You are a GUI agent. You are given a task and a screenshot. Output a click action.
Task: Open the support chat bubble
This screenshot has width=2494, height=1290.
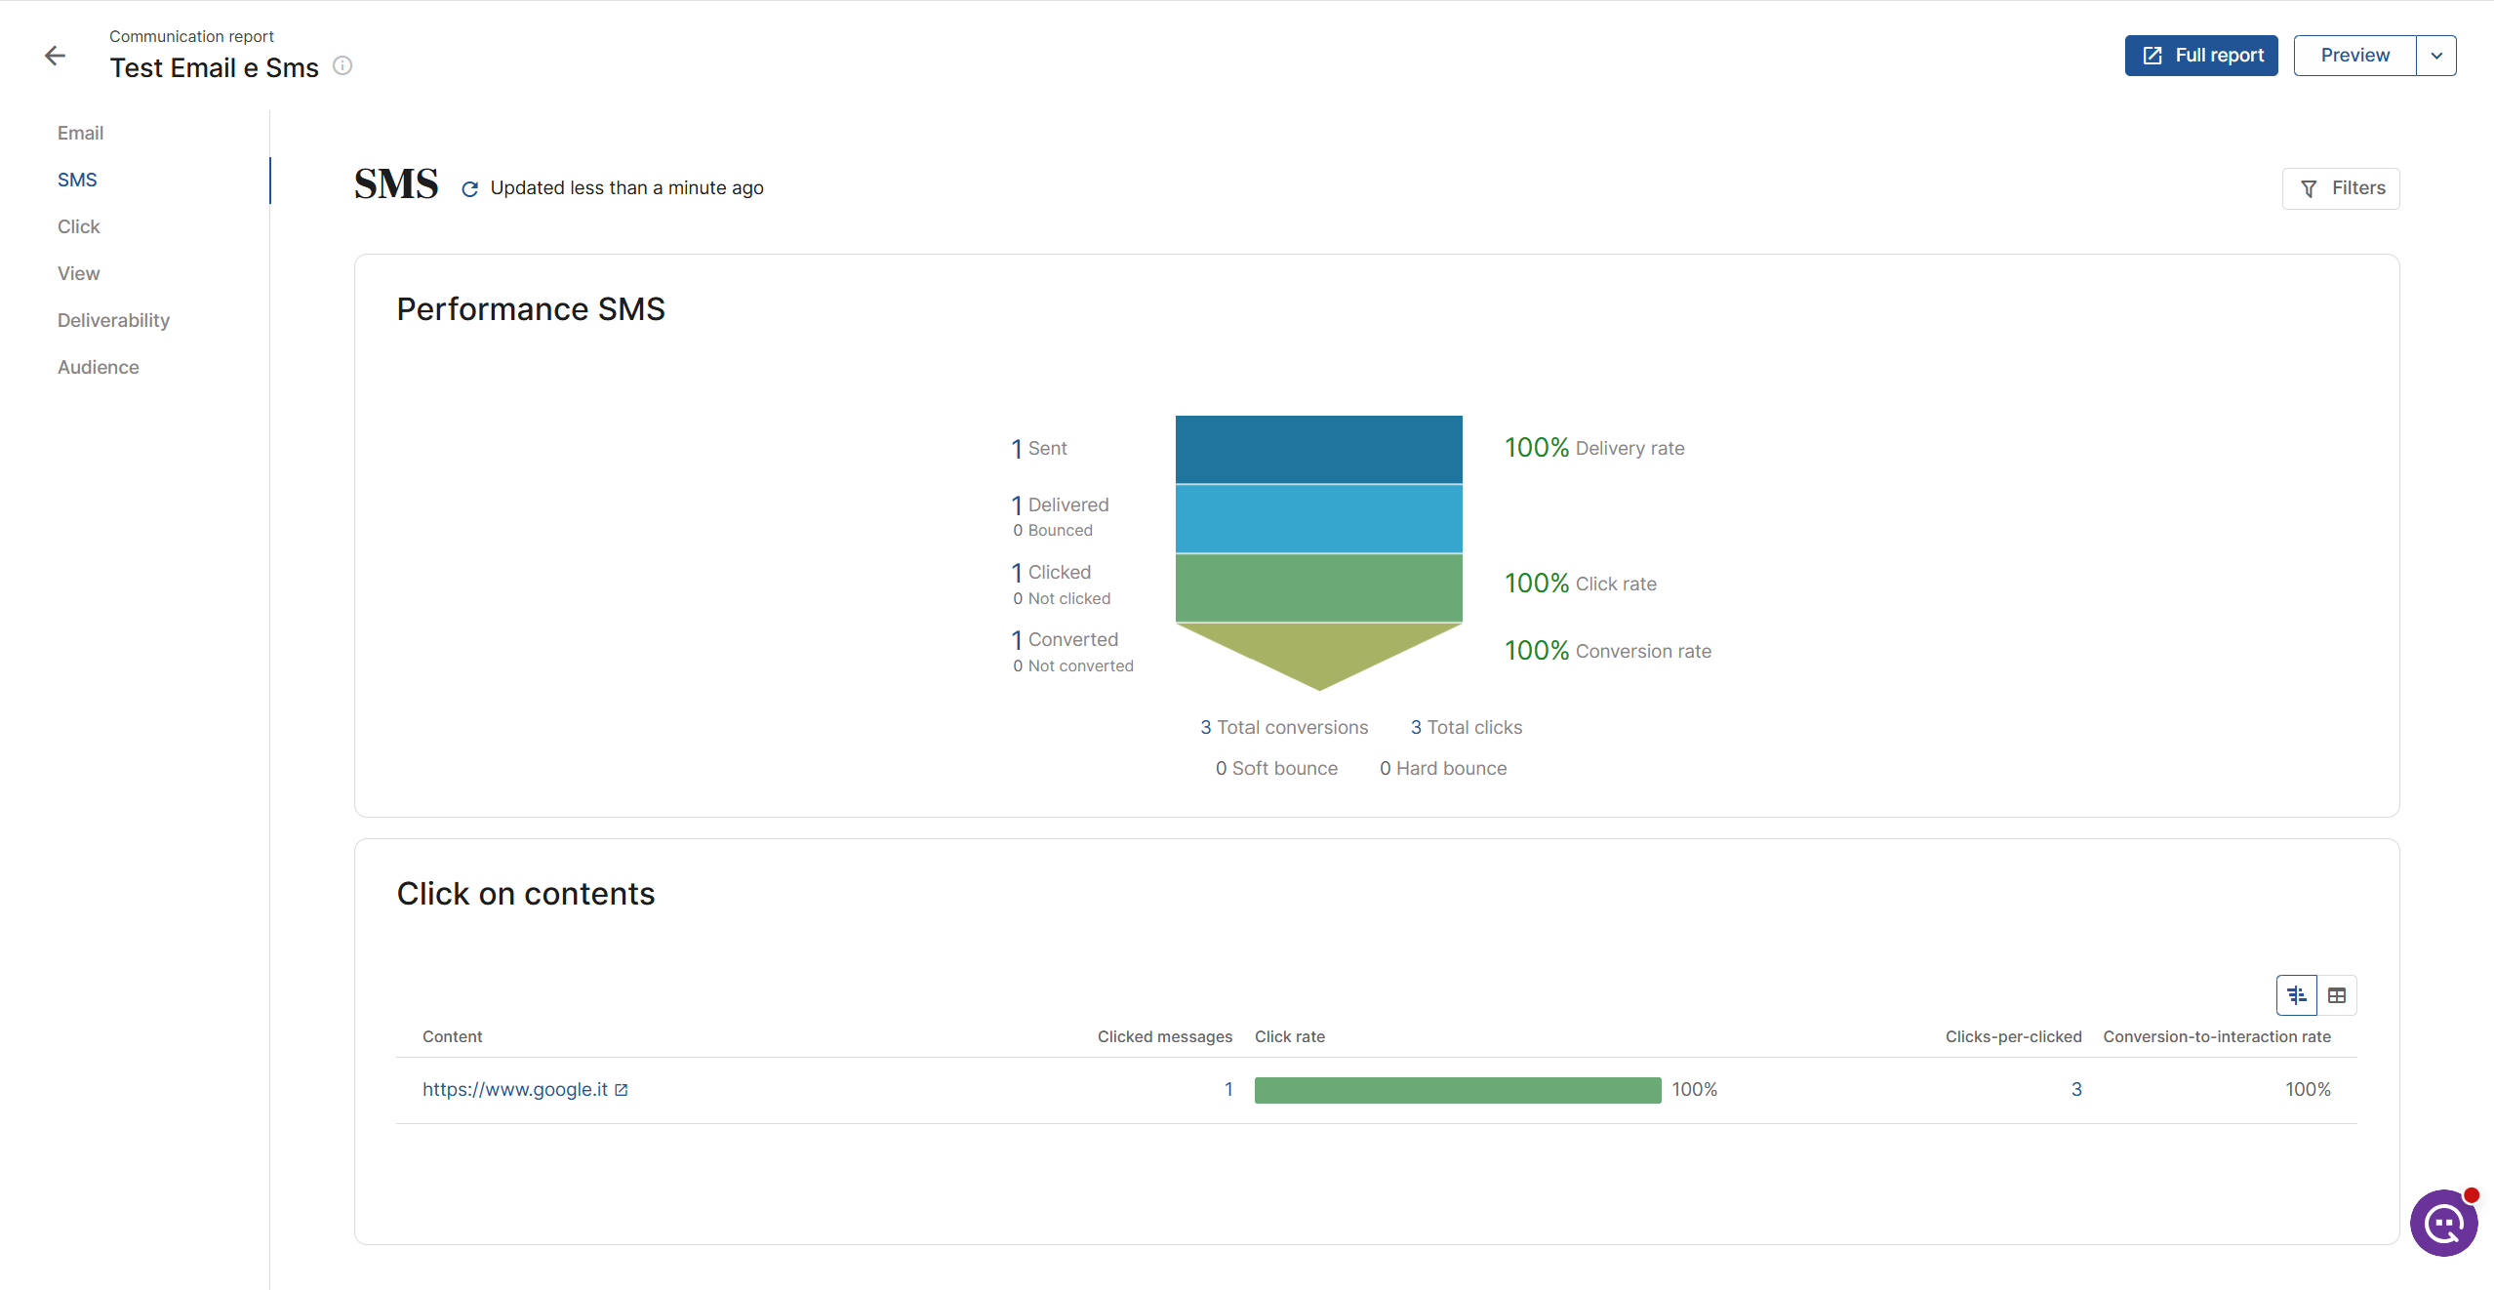point(2443,1223)
